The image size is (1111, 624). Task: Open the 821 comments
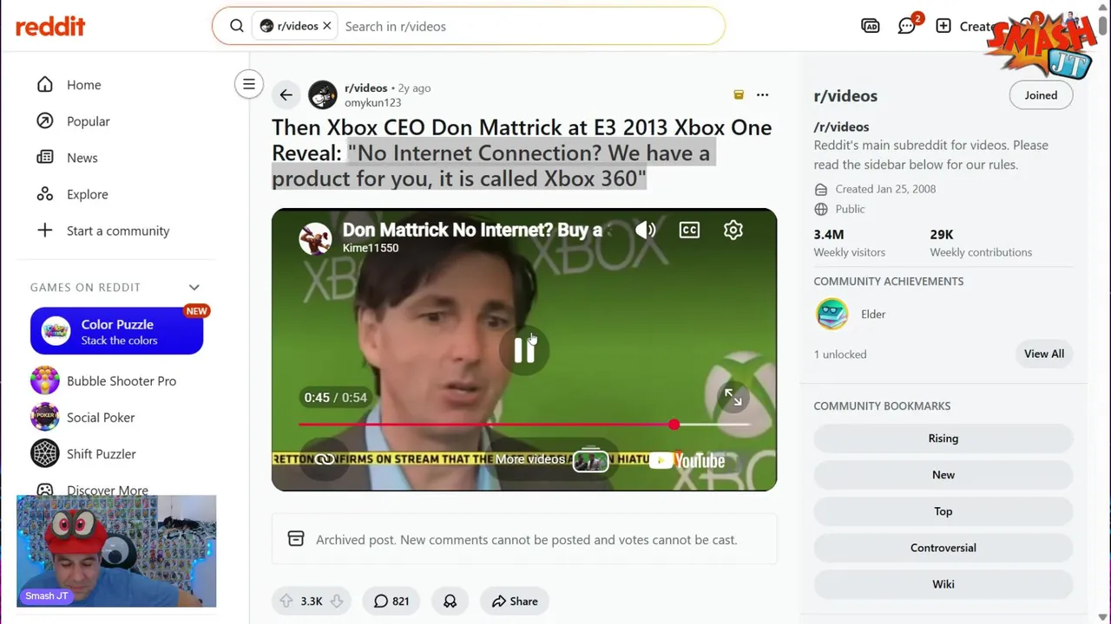coord(391,601)
